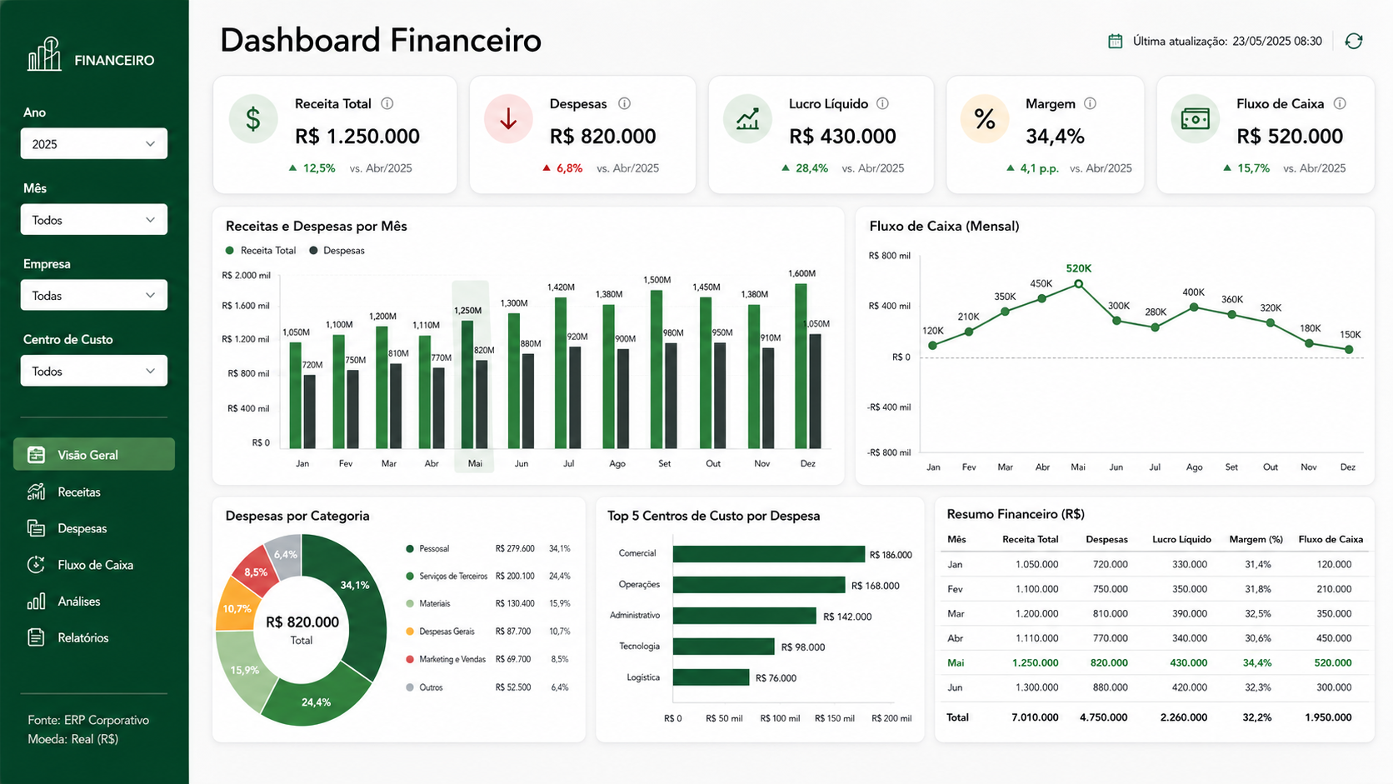Open the Ano dropdown showing 2025

pos(94,143)
